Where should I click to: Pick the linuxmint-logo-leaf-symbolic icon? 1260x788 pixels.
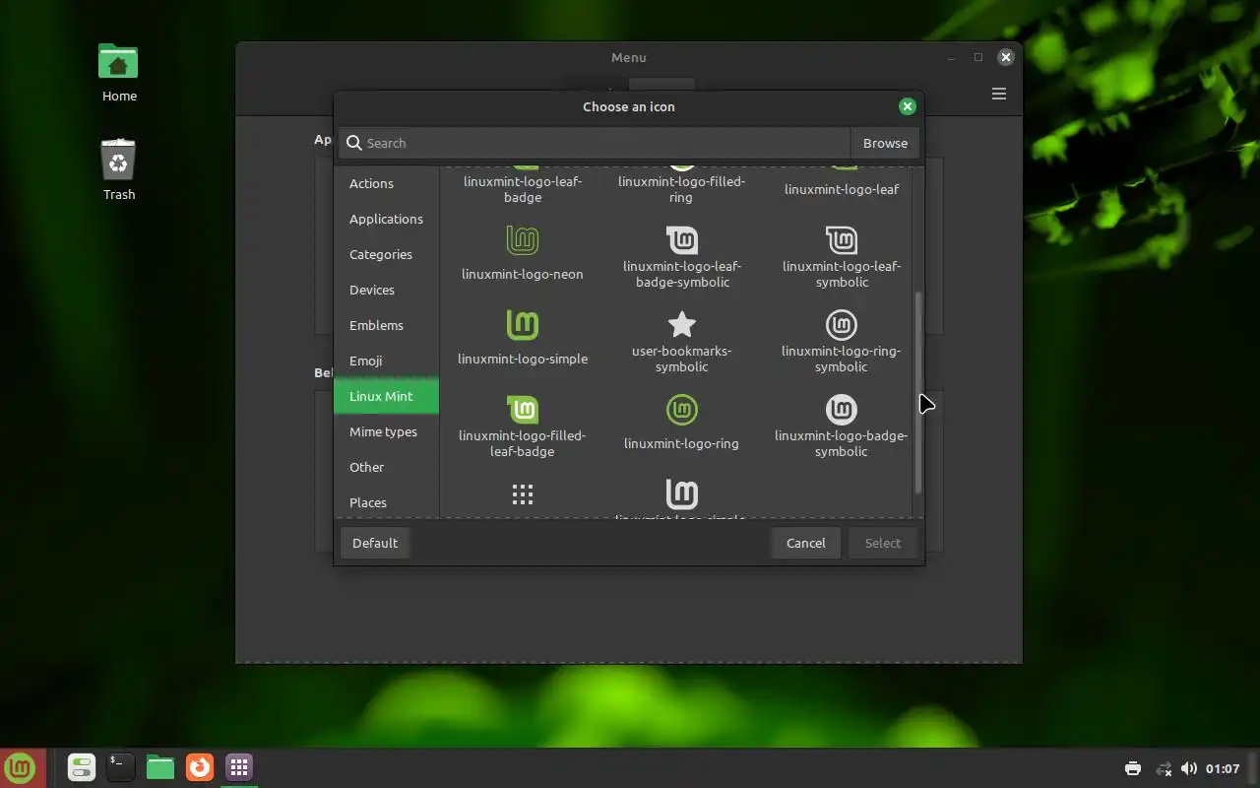click(x=842, y=239)
